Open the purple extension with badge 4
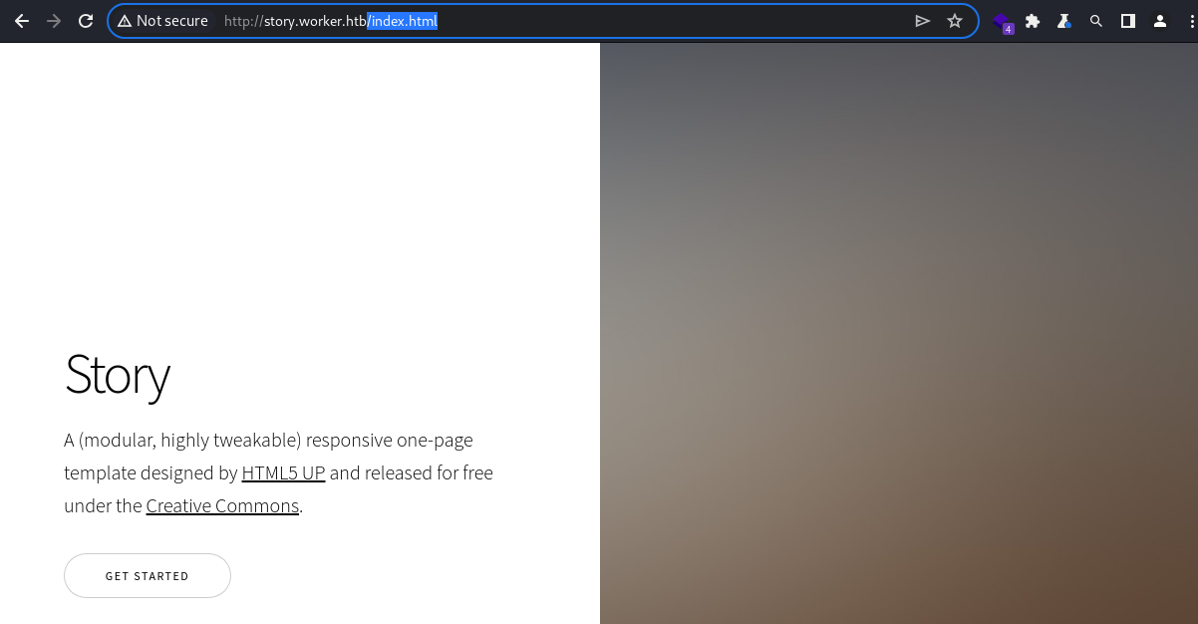This screenshot has width=1198, height=624. (x=1003, y=22)
